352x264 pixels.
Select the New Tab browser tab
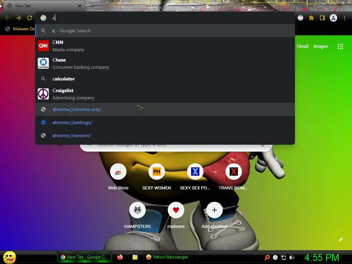[44, 6]
